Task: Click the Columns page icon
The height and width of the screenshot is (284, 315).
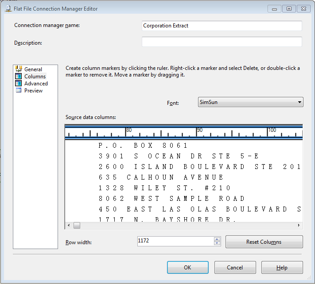Action: pos(19,76)
